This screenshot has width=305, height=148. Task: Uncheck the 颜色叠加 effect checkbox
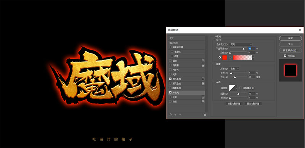click(x=170, y=79)
